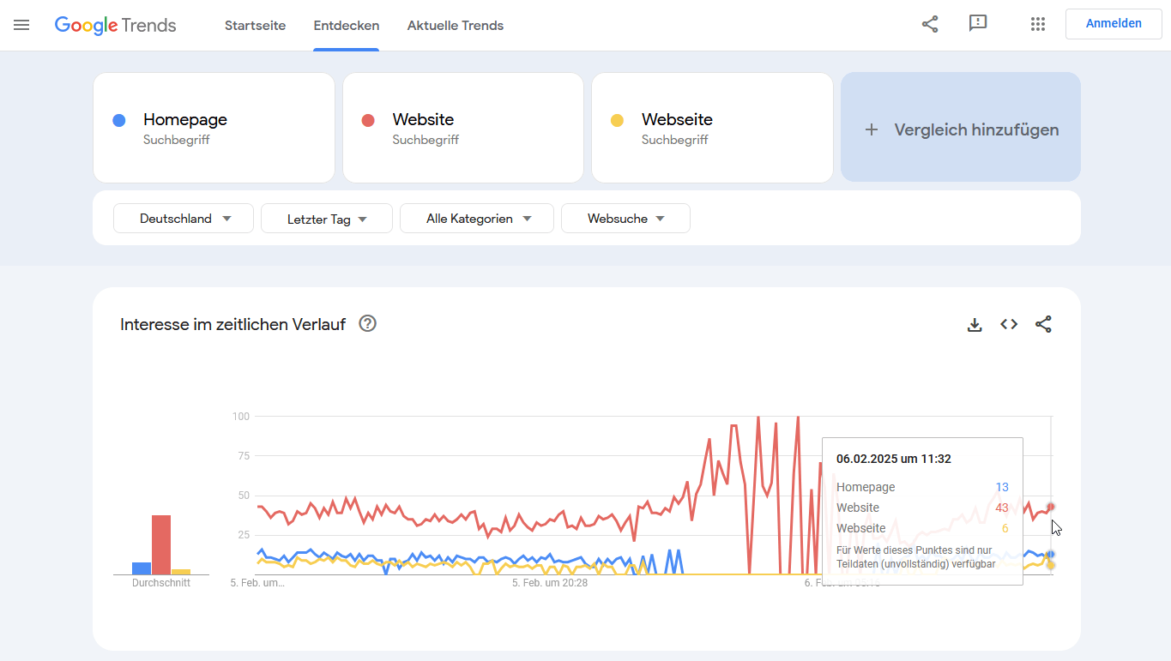The width and height of the screenshot is (1171, 661).
Task: Share the Interesse im zeitlichen Verlauf chart
Action: [1043, 325]
